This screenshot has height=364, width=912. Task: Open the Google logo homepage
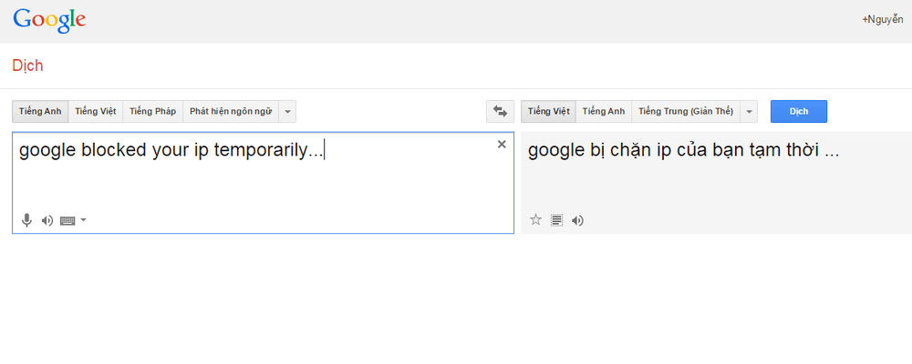49,21
